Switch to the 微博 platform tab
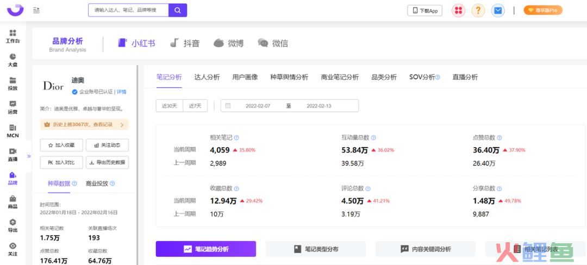The height and width of the screenshot is (265, 587). [229, 43]
